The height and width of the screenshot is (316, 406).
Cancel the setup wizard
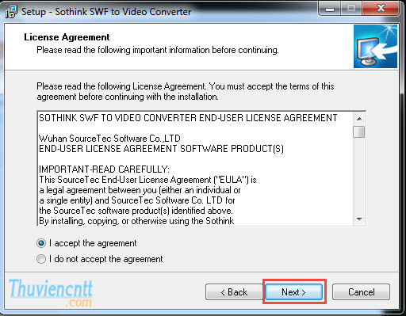point(361,292)
